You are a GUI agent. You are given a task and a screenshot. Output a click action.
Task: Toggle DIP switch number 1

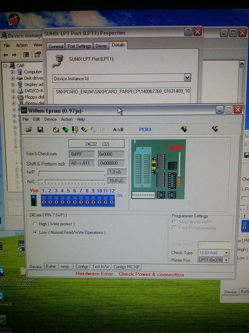[x=44, y=200]
